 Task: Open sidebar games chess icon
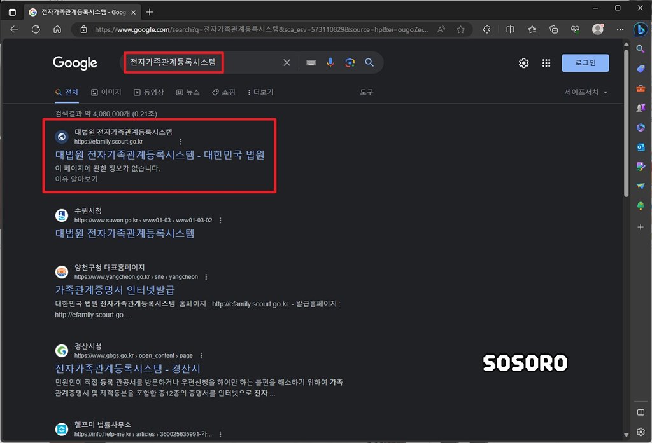[641, 108]
